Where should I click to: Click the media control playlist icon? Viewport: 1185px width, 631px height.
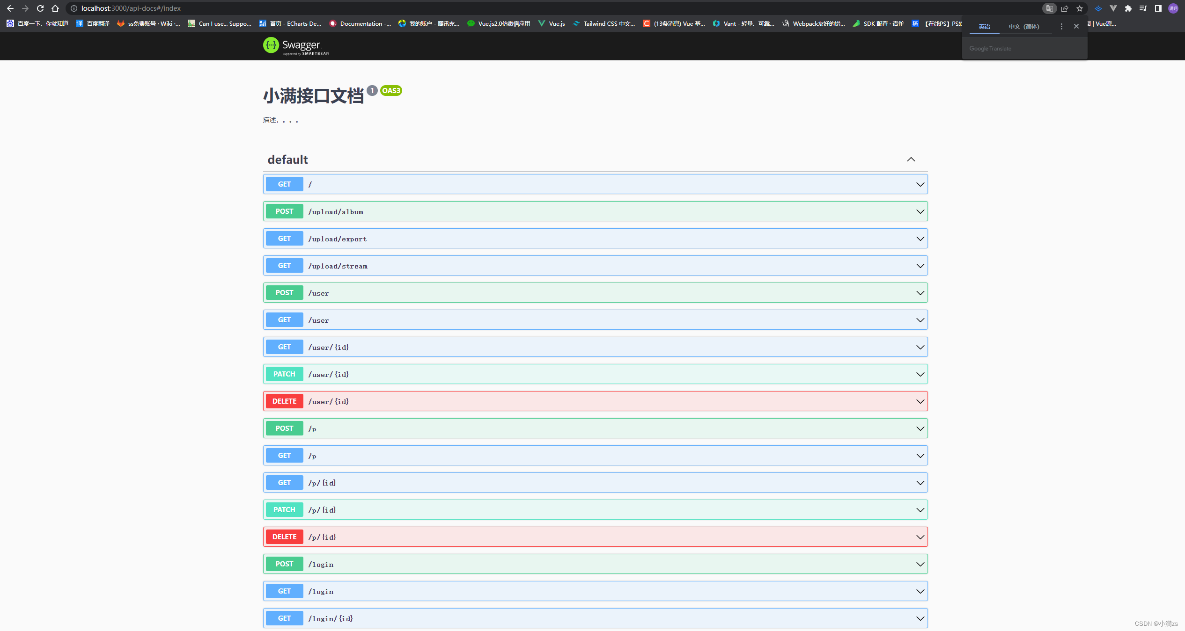[x=1143, y=8]
